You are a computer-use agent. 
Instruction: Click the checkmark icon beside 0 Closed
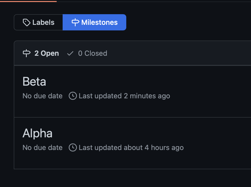point(70,53)
